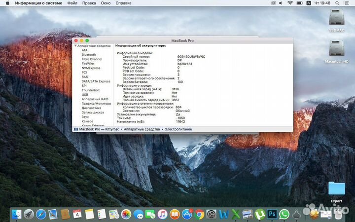Screen dimensions: 355x222
Task: Launch Google Chrome from the dock
Action: pos(199,214)
